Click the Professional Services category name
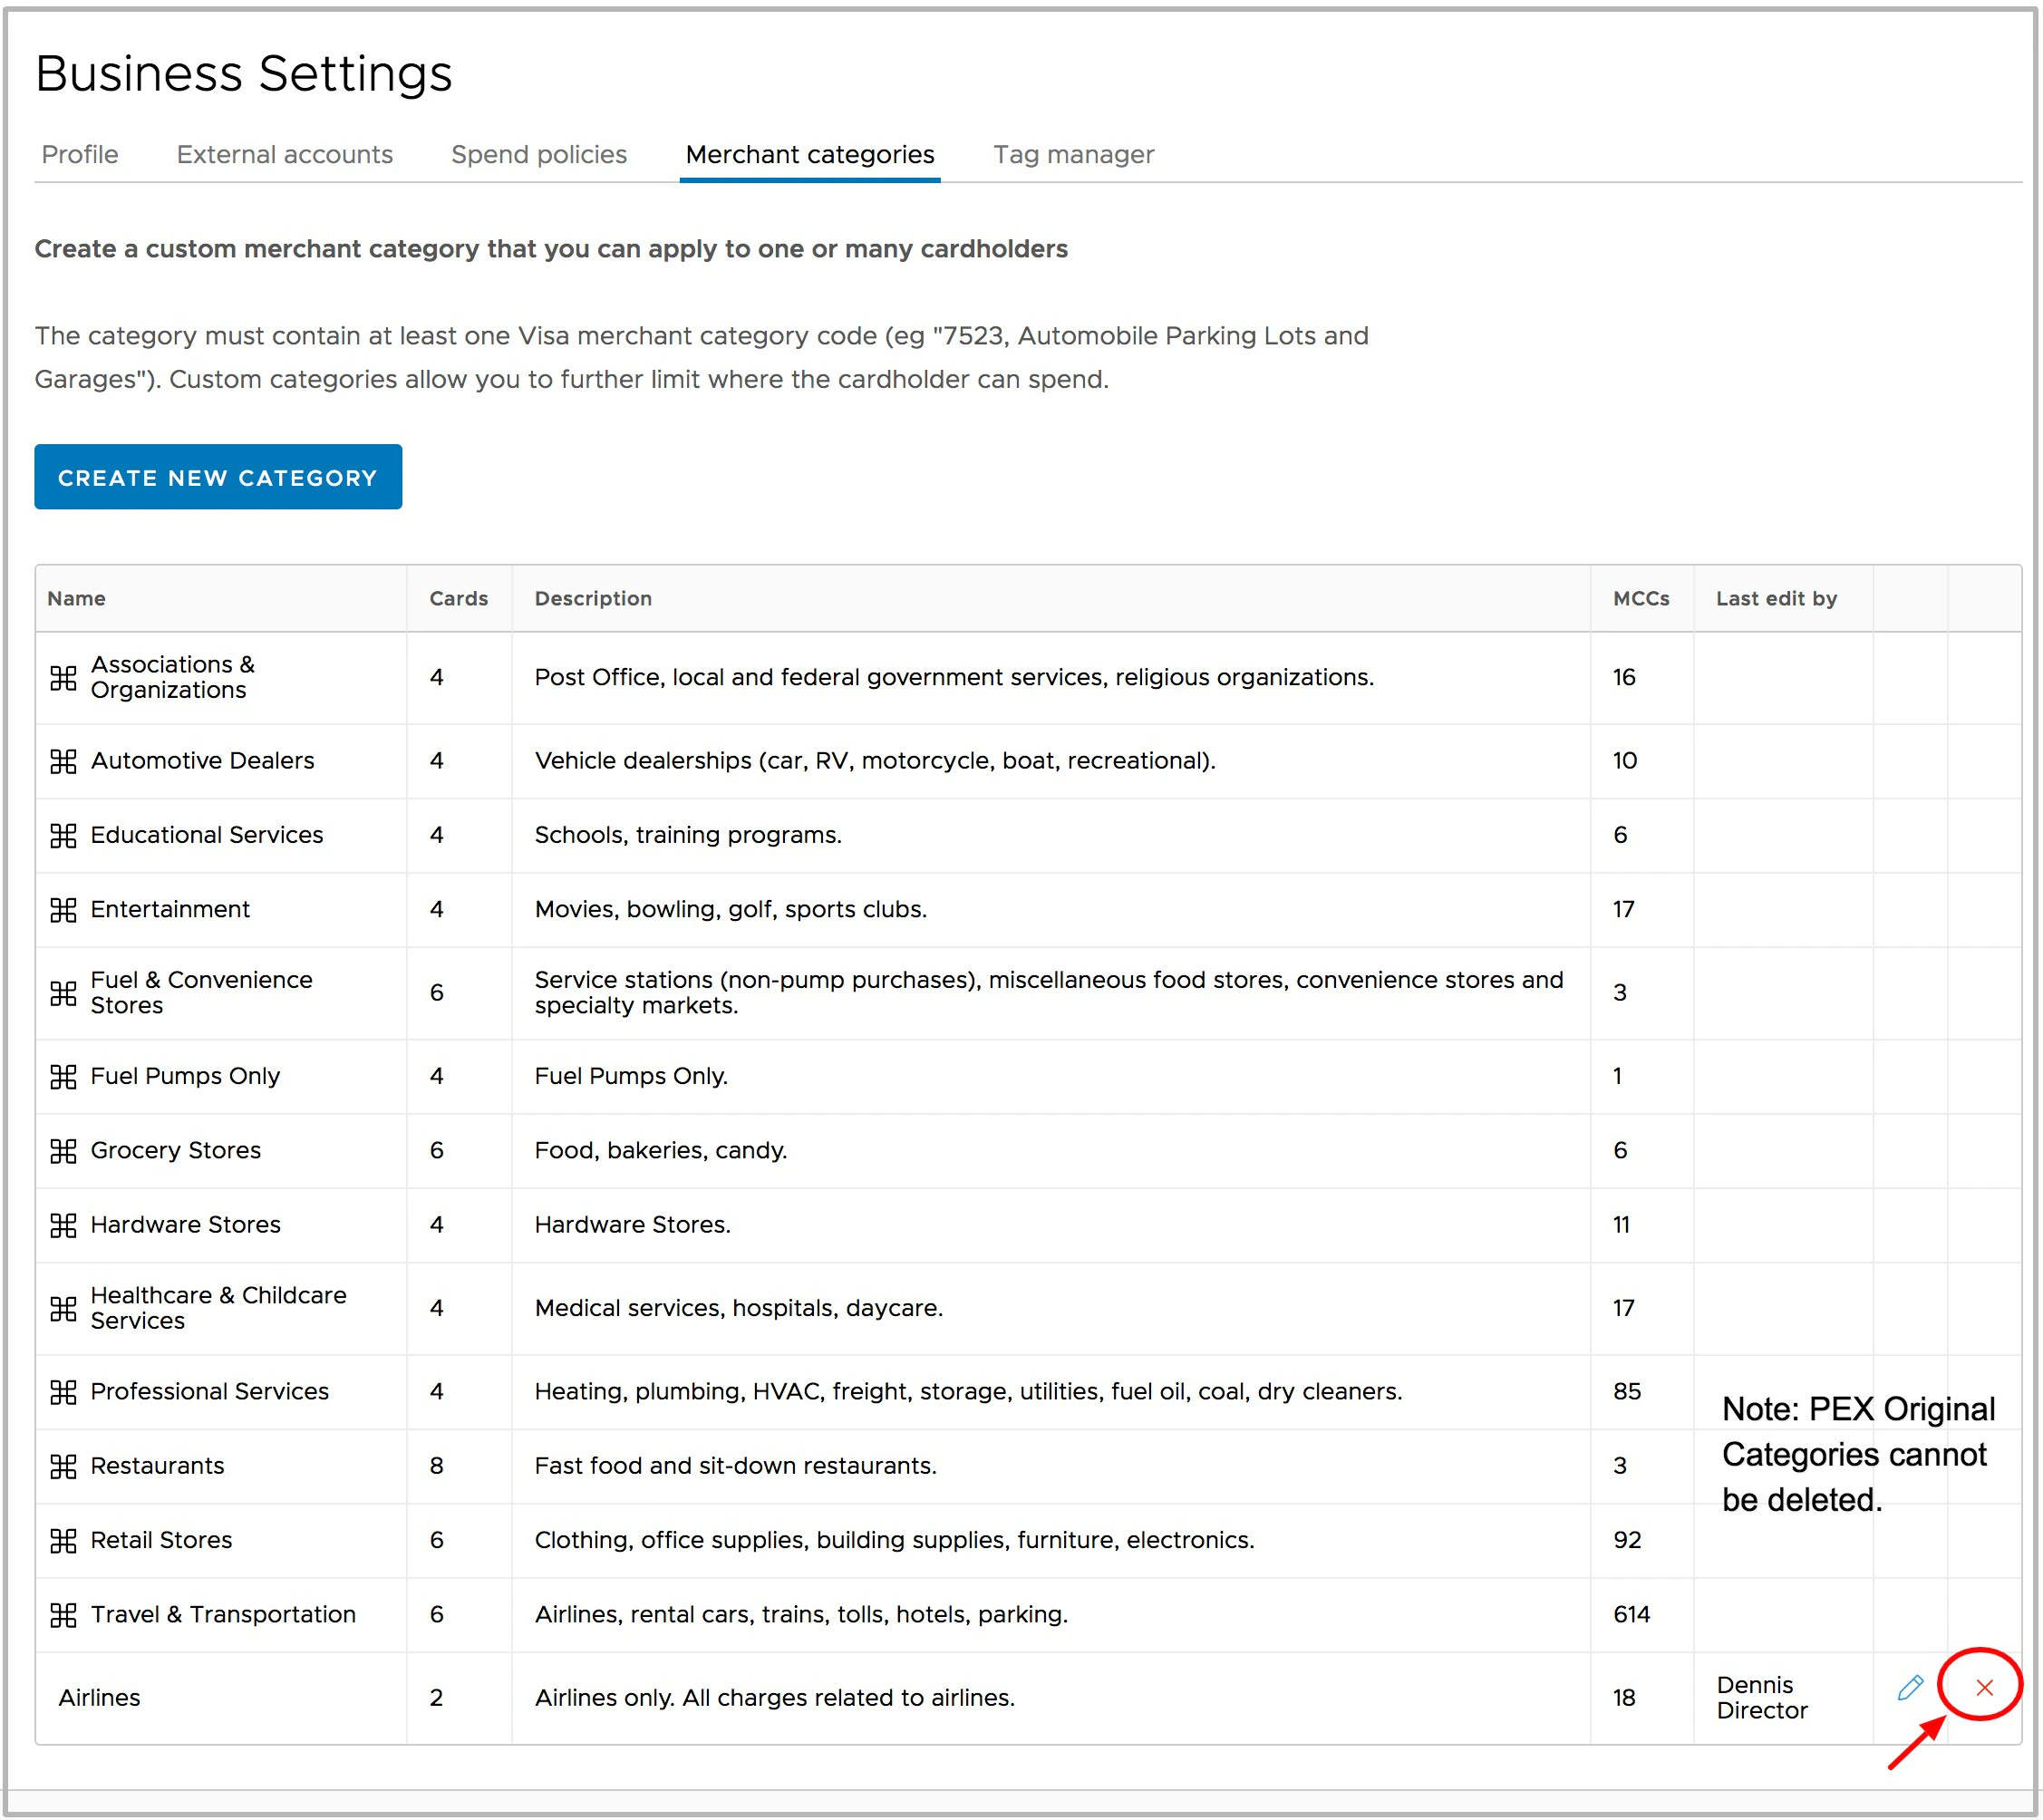The width and height of the screenshot is (2043, 1820). (209, 1391)
